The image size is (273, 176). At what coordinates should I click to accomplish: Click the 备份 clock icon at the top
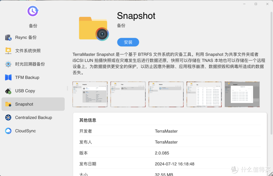[33, 11]
